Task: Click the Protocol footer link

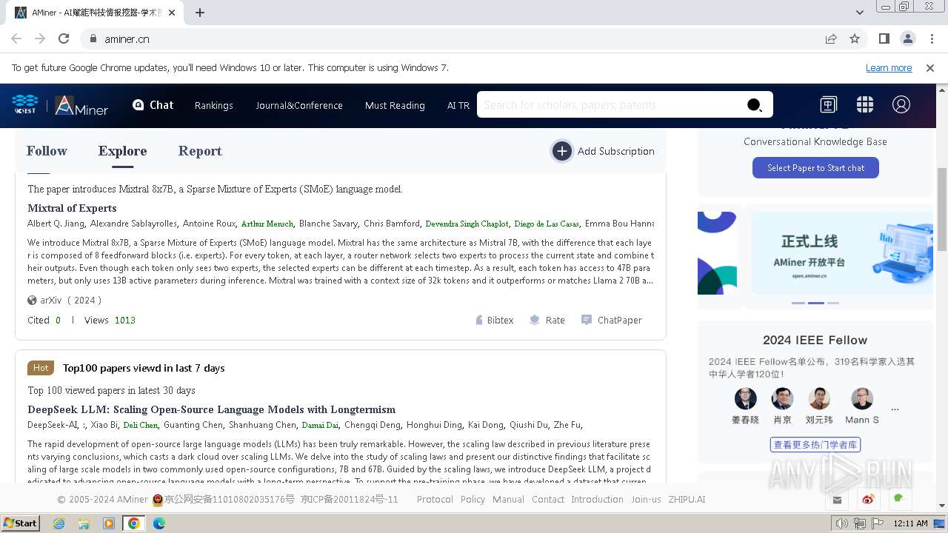Action: point(435,500)
